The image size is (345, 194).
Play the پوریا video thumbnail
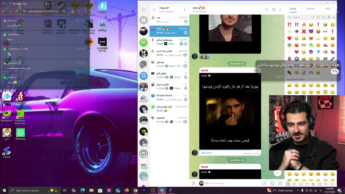point(230,111)
